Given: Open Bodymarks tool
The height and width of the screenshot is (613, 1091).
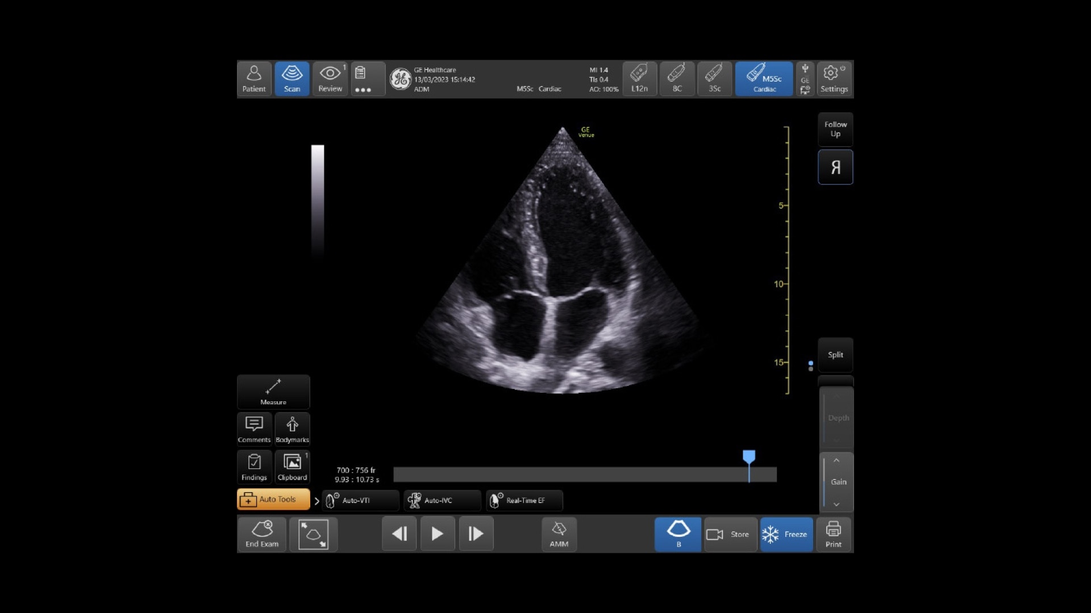Looking at the screenshot, I should 292,429.
